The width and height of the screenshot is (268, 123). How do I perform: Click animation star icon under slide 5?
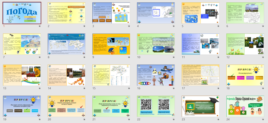point(218,26)
